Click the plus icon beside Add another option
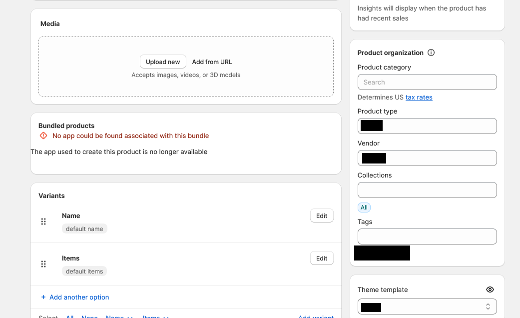 [x=43, y=297]
